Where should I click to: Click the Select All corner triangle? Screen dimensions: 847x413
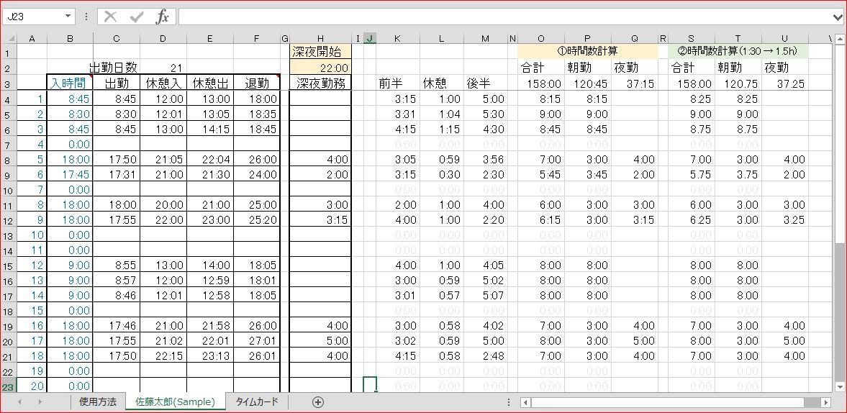point(8,38)
